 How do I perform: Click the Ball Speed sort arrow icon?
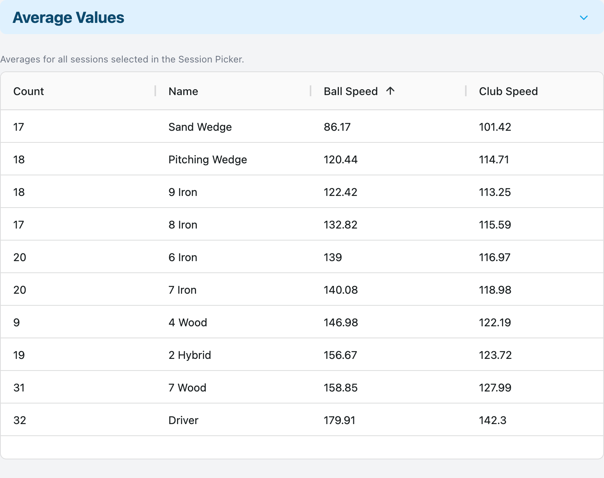(391, 91)
